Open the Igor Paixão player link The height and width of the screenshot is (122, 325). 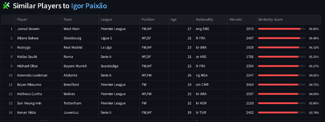89,6
